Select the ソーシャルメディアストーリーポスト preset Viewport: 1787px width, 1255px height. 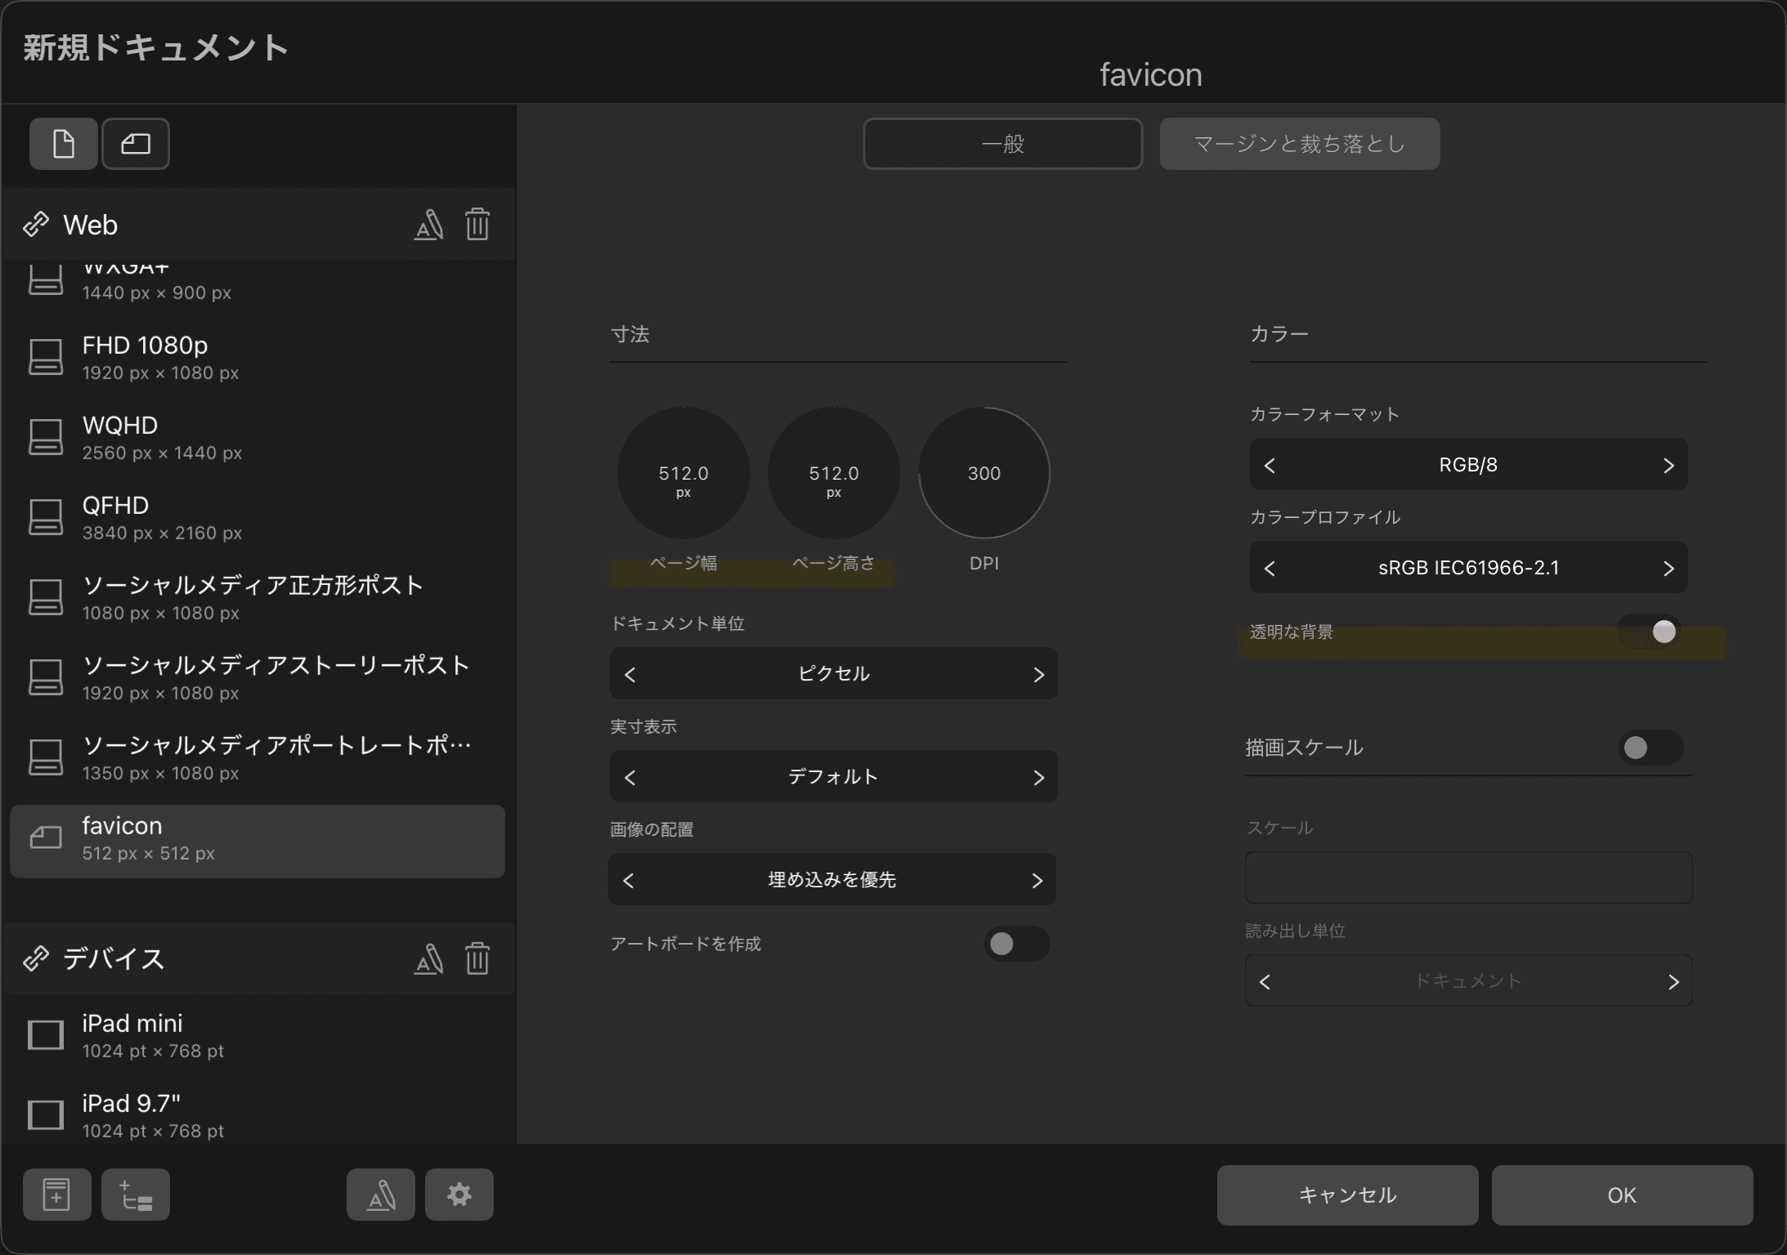(258, 678)
